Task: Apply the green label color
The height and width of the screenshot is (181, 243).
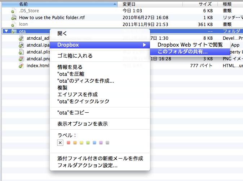Action: pos(88,142)
